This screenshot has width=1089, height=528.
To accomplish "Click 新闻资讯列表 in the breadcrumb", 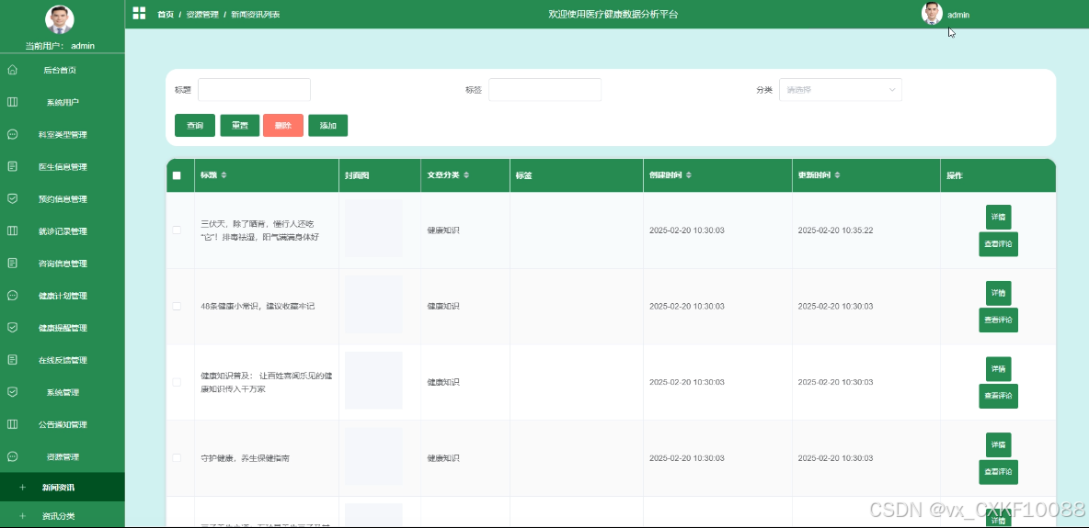I will coord(256,14).
